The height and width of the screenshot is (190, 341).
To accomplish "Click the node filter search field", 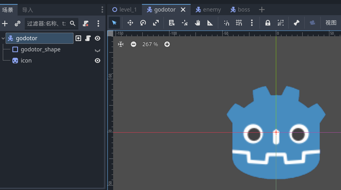I will click(46, 24).
